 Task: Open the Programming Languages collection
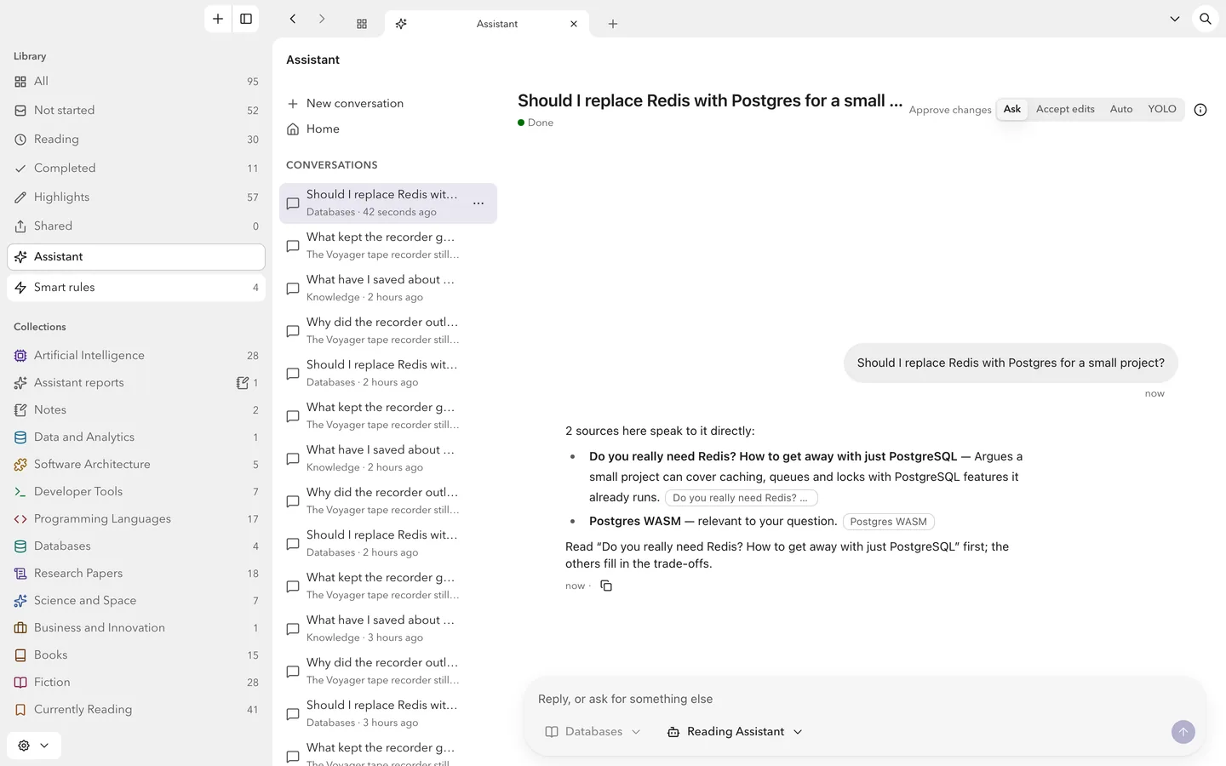(x=136, y=519)
